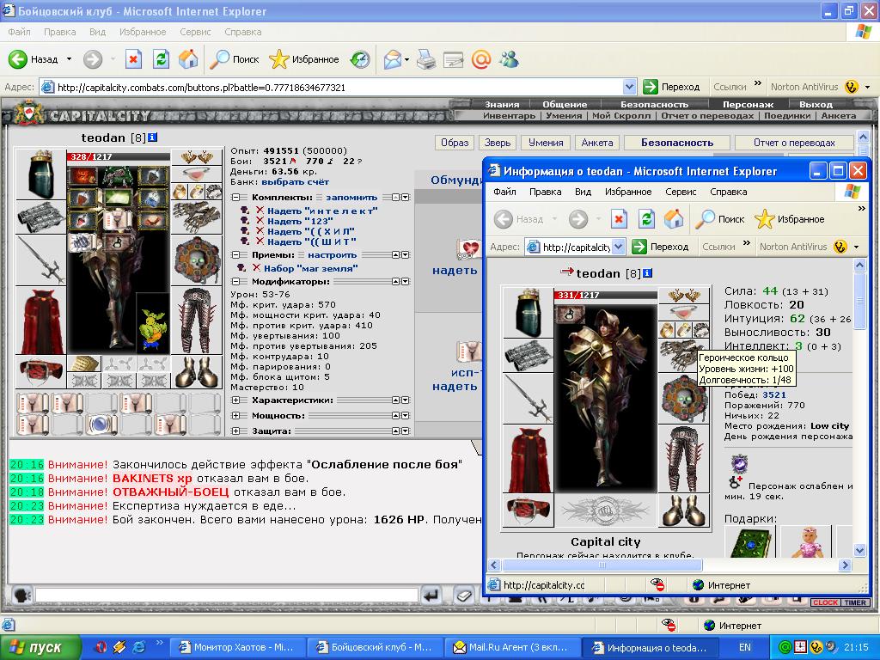880x660 pixels.
Task: Click in the chat message input field
Action: tap(227, 595)
